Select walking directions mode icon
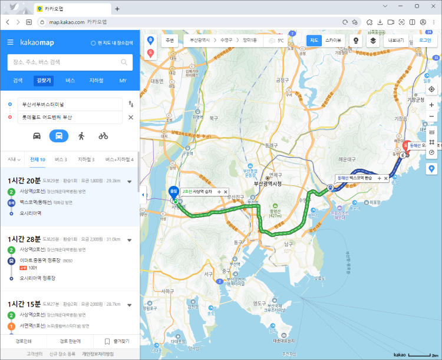 81,136
